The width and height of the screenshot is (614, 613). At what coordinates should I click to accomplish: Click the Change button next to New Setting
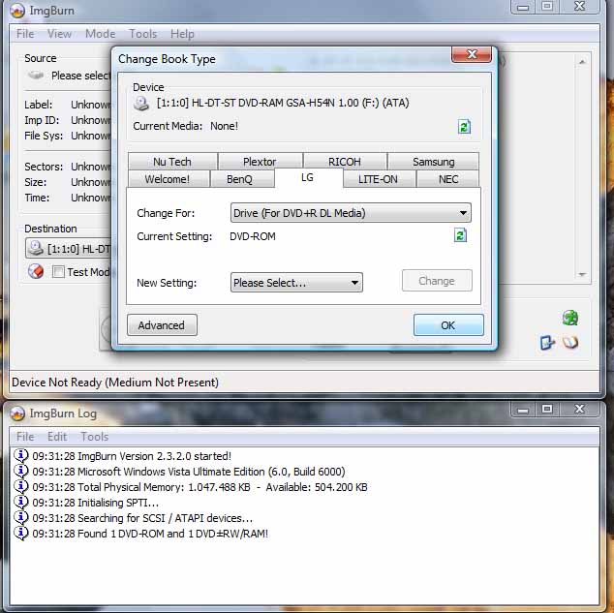(x=437, y=281)
